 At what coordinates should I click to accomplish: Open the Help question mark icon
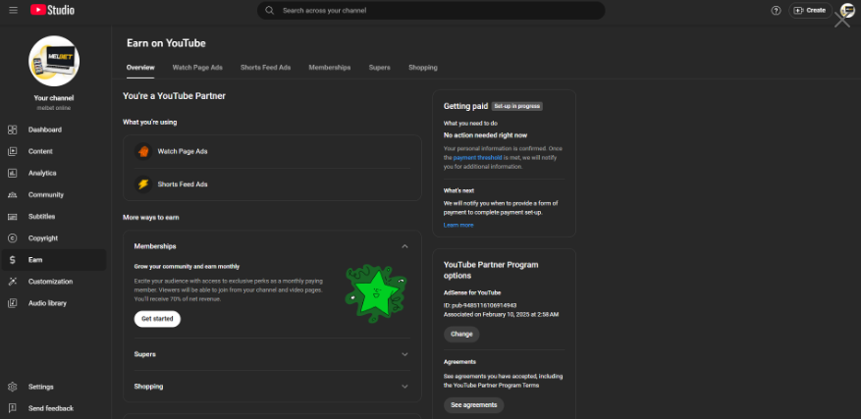(776, 11)
